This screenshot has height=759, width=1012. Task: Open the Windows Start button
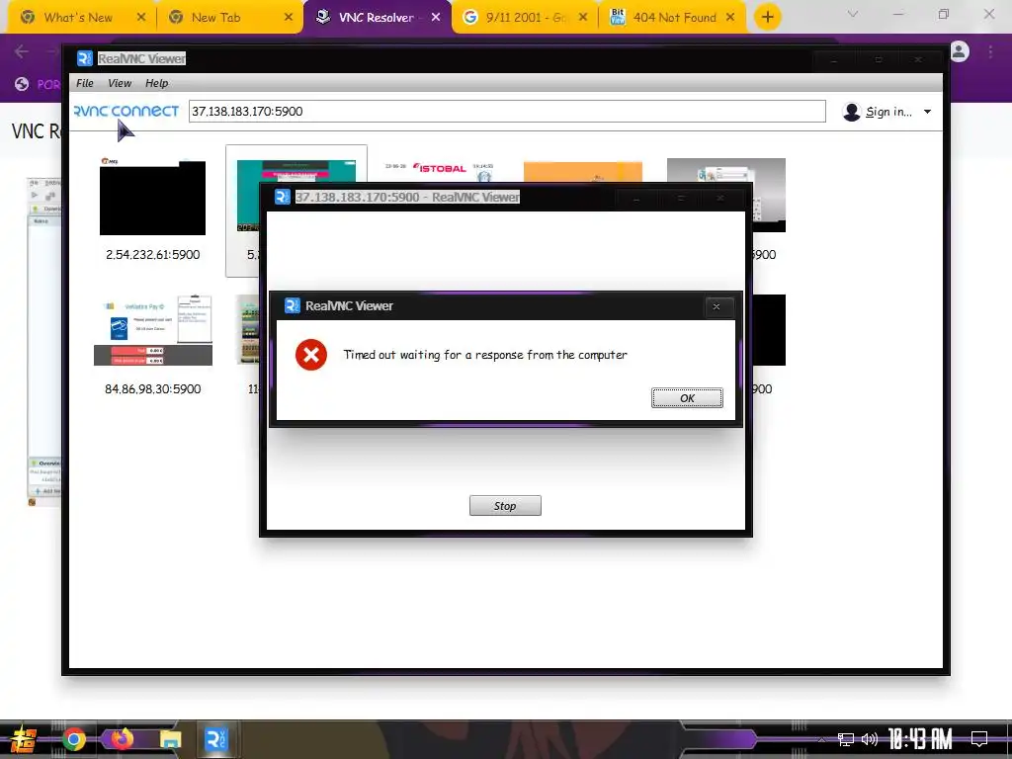tap(24, 739)
